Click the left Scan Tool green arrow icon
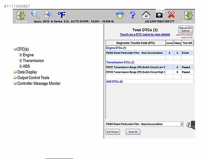This screenshot has width=212, height=159. pos(21,15)
